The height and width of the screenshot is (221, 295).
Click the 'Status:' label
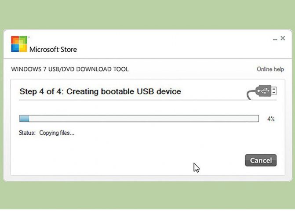point(27,133)
